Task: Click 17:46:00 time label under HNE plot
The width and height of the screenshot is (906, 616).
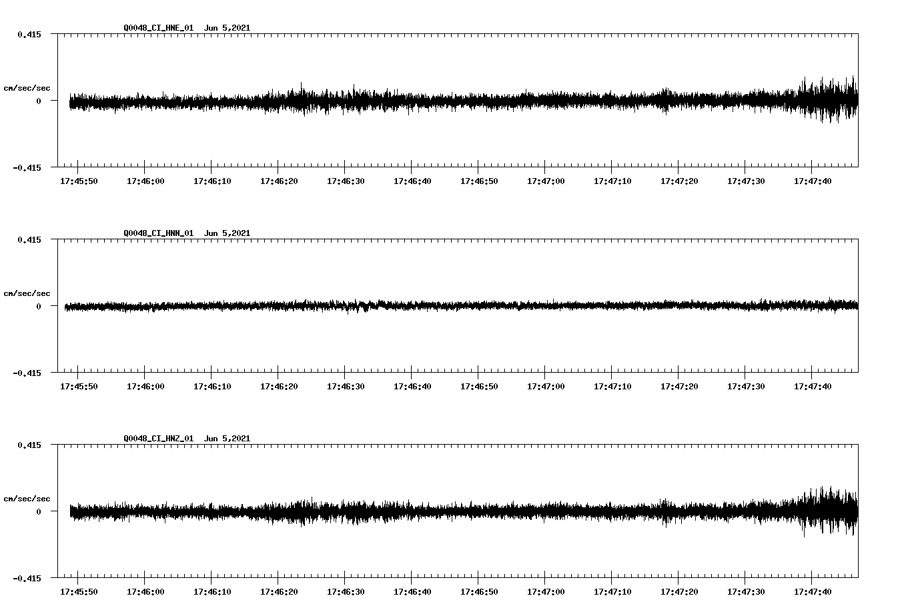Action: (x=145, y=181)
